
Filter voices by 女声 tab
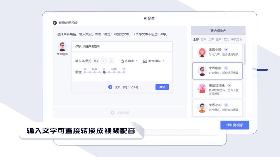click(x=211, y=39)
